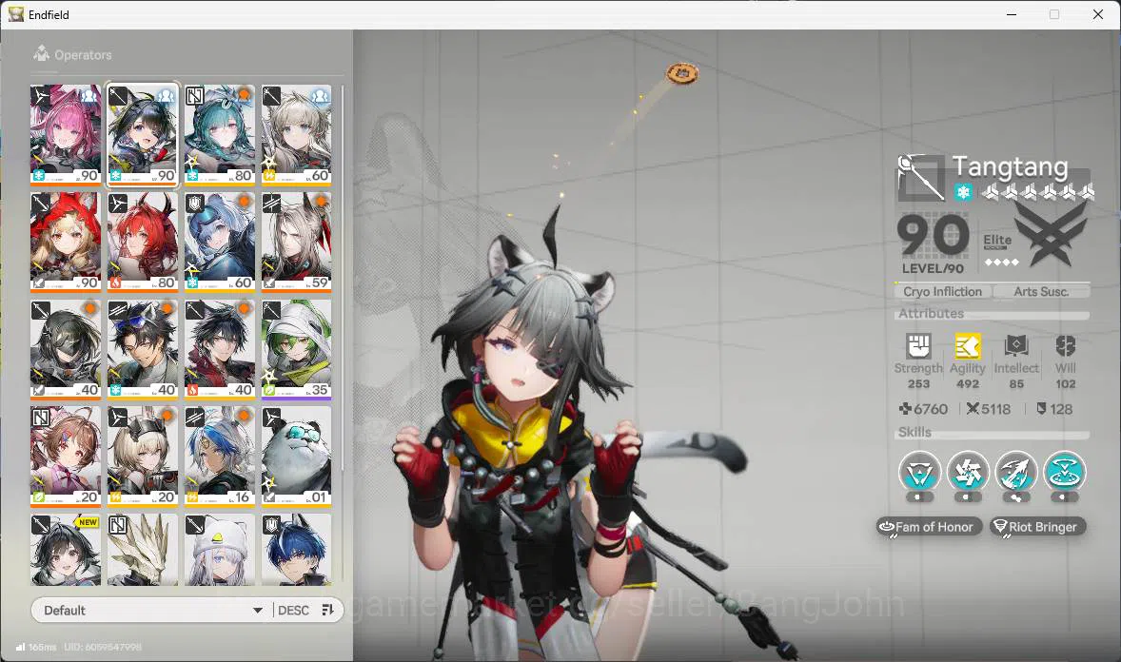The width and height of the screenshot is (1121, 662).
Task: Toggle the DESC sort order button
Action: pyautogui.click(x=305, y=610)
